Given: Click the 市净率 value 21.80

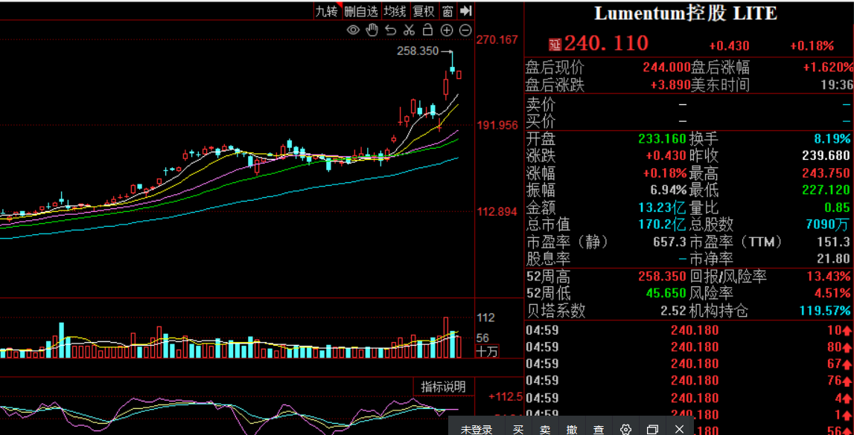Looking at the screenshot, I should [x=835, y=259].
